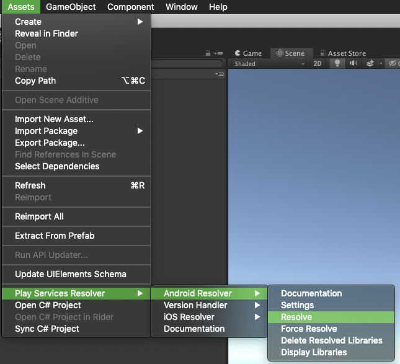The width and height of the screenshot is (400, 364).
Task: Choose Export Package...
Action: click(76, 143)
